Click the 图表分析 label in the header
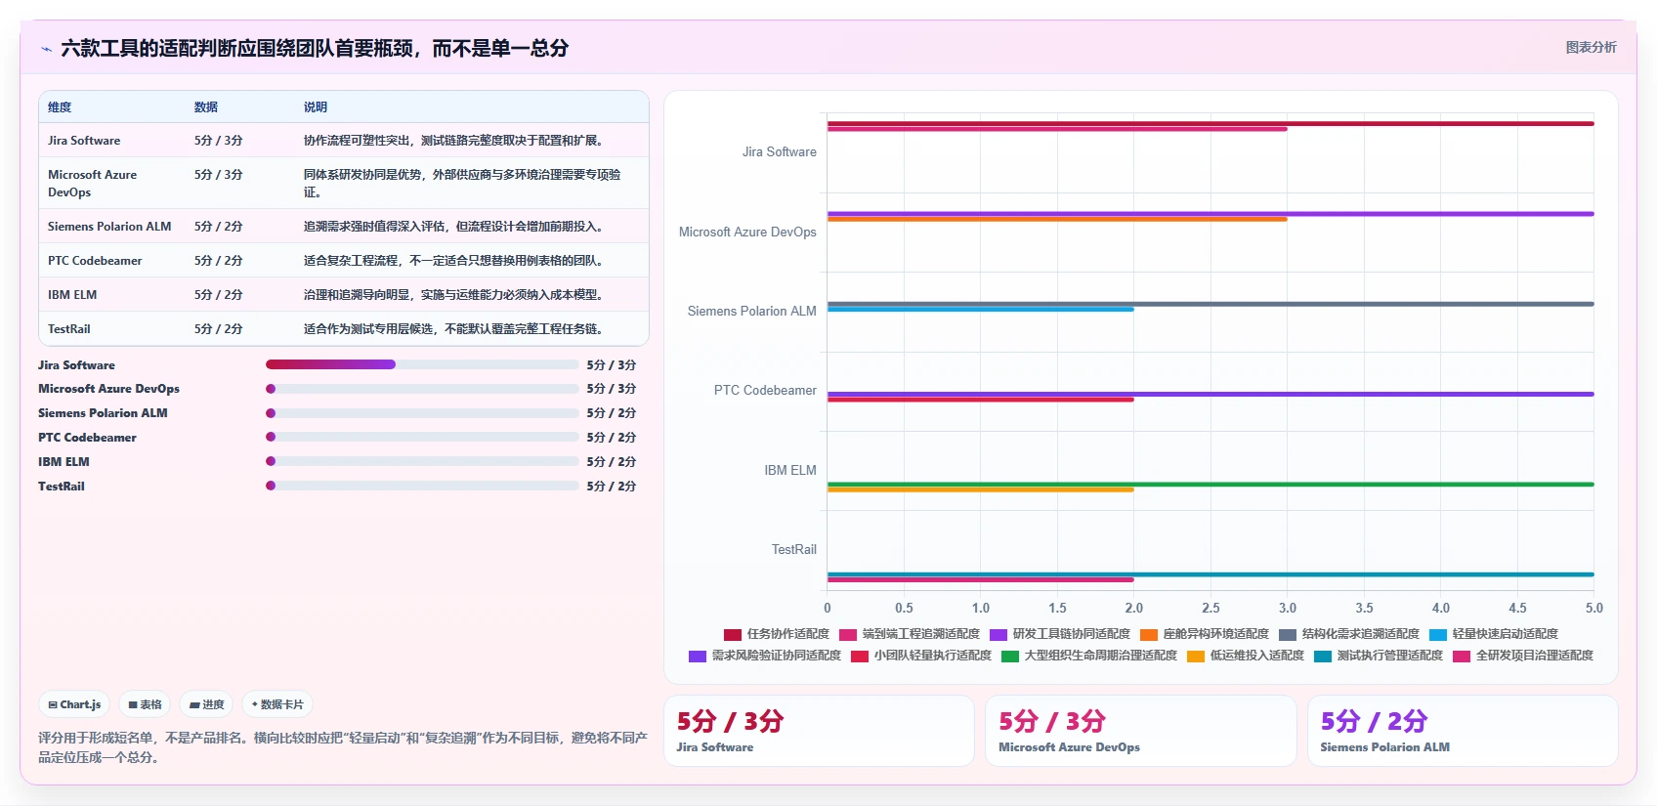1657x806 pixels. pos(1591,47)
